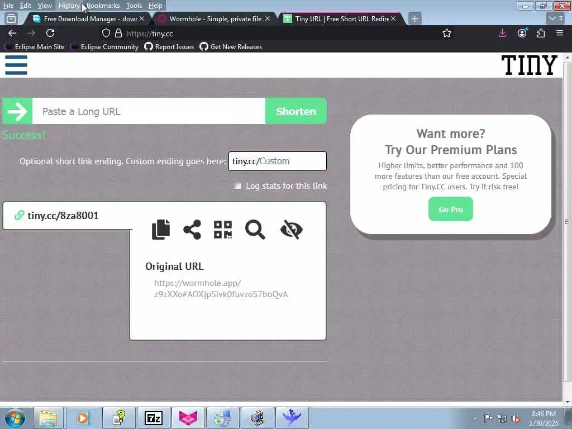Click the pink taskbar app icon
Screen dimensions: 572x429
pos(188,418)
